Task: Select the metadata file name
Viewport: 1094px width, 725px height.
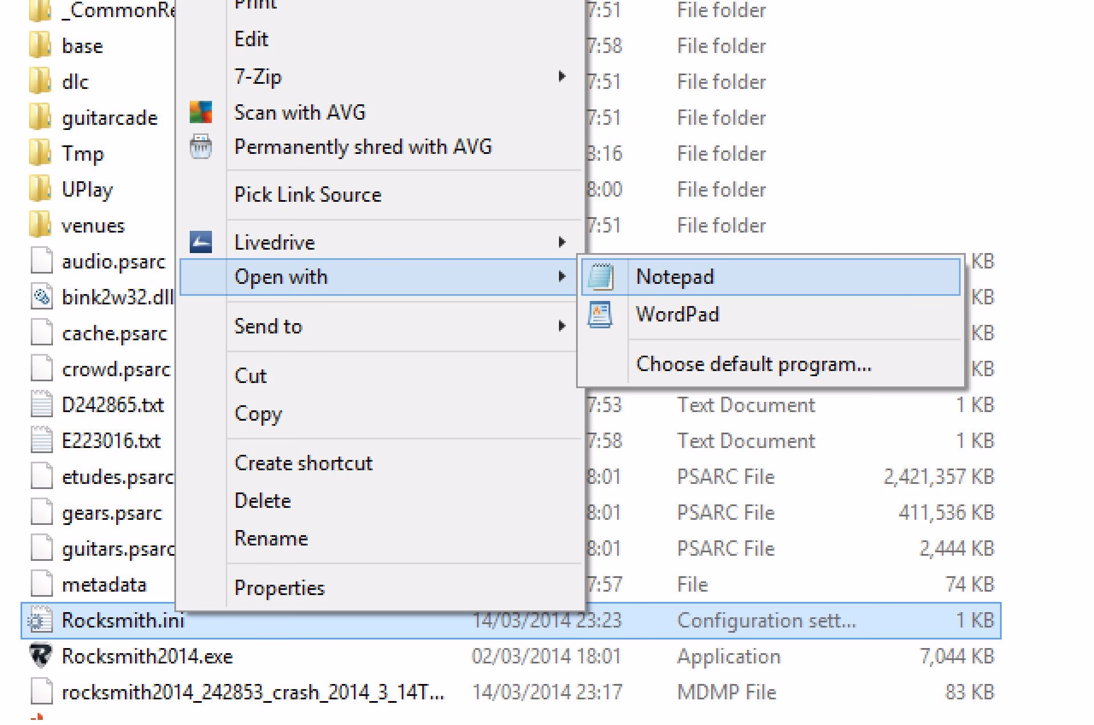Action: pyautogui.click(x=104, y=585)
